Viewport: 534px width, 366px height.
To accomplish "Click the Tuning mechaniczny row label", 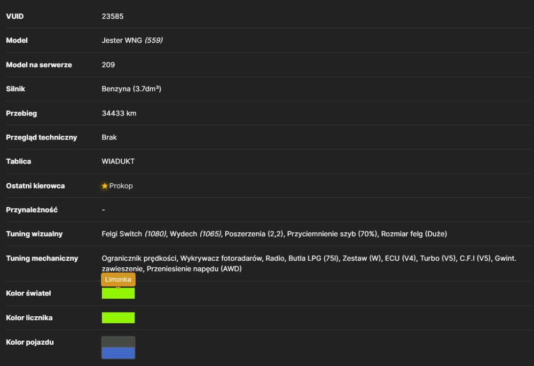I will (42, 258).
